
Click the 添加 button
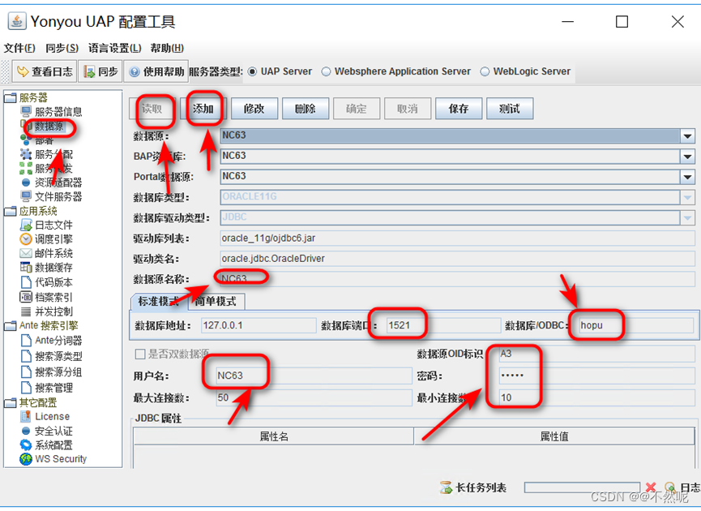point(203,109)
